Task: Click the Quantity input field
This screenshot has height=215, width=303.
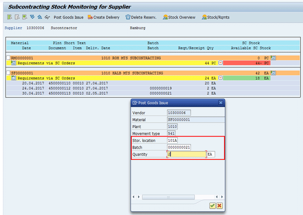Action: point(187,154)
